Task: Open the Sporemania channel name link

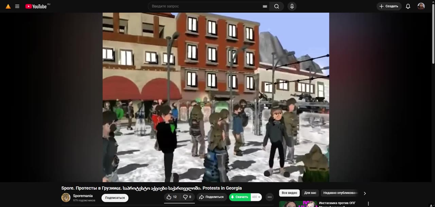Action: coord(83,196)
